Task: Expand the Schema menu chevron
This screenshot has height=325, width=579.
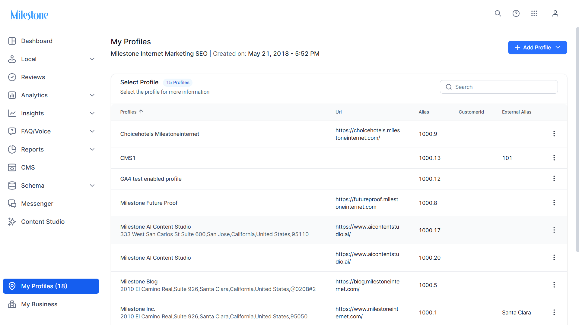Action: pos(92,186)
